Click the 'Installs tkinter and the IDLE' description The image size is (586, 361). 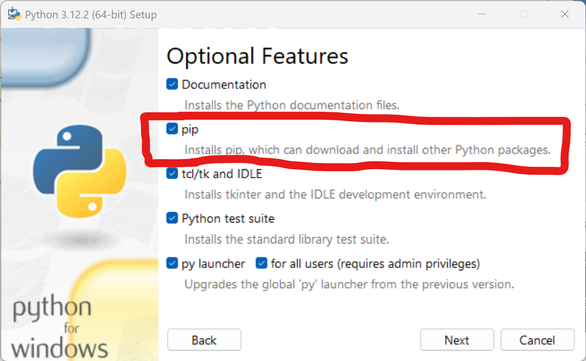pos(335,195)
